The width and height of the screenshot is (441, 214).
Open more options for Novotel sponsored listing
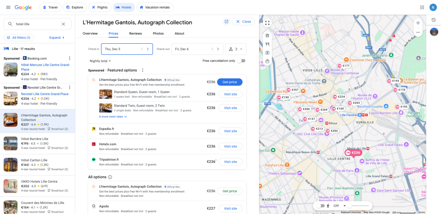pos(69,87)
